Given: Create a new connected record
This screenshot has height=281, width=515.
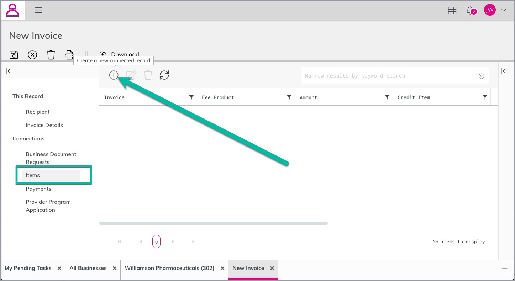Looking at the screenshot, I should pyautogui.click(x=114, y=75).
